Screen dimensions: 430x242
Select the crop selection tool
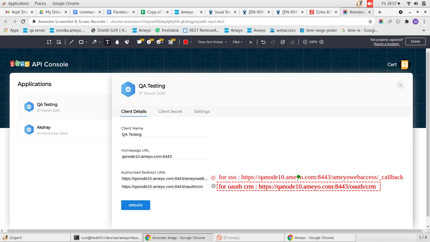[x=59, y=42]
